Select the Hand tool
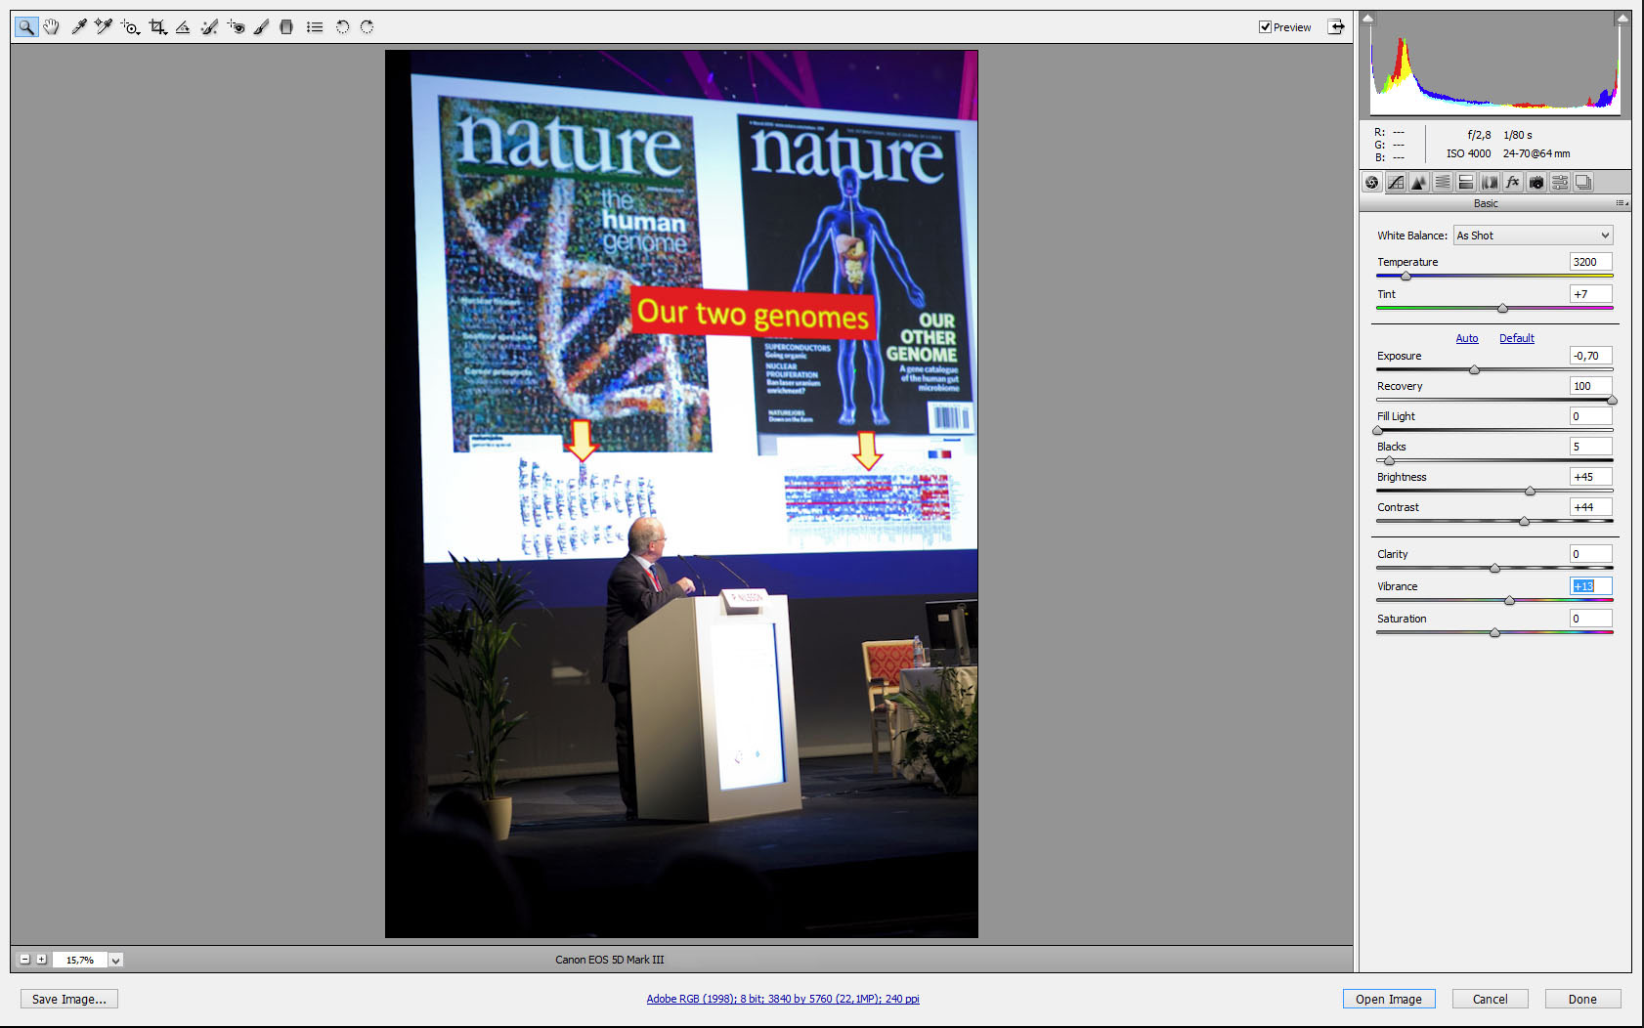The width and height of the screenshot is (1644, 1028). (52, 27)
